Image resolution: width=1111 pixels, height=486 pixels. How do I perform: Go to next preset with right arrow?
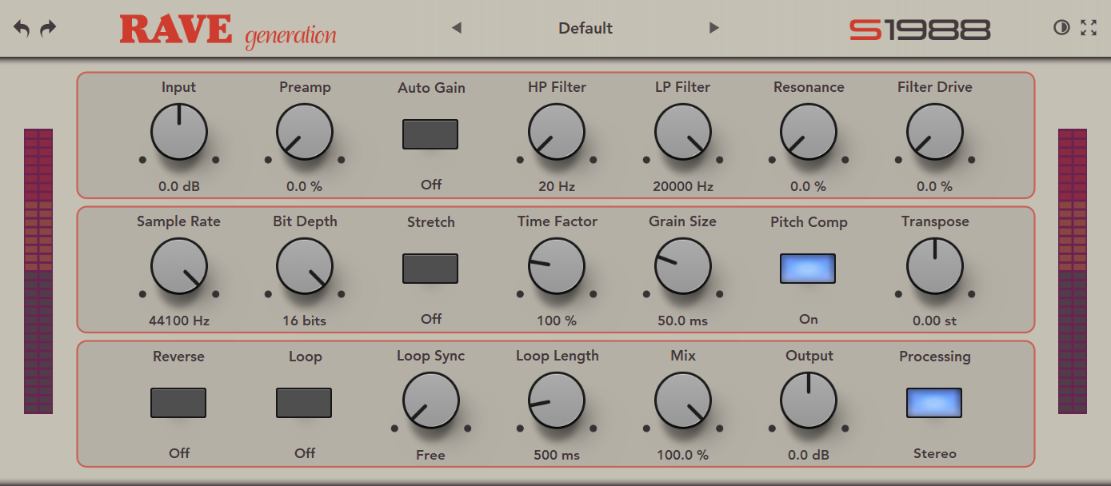coord(714,28)
